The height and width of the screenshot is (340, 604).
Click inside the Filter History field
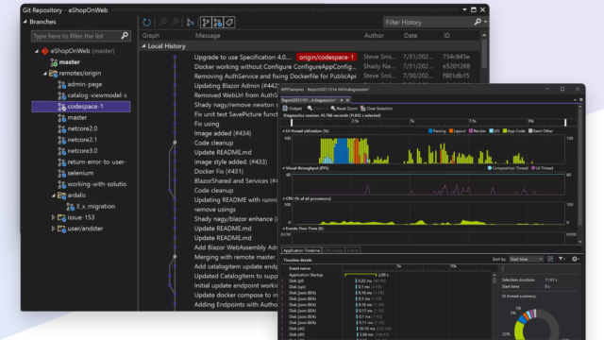pyautogui.click(x=428, y=23)
